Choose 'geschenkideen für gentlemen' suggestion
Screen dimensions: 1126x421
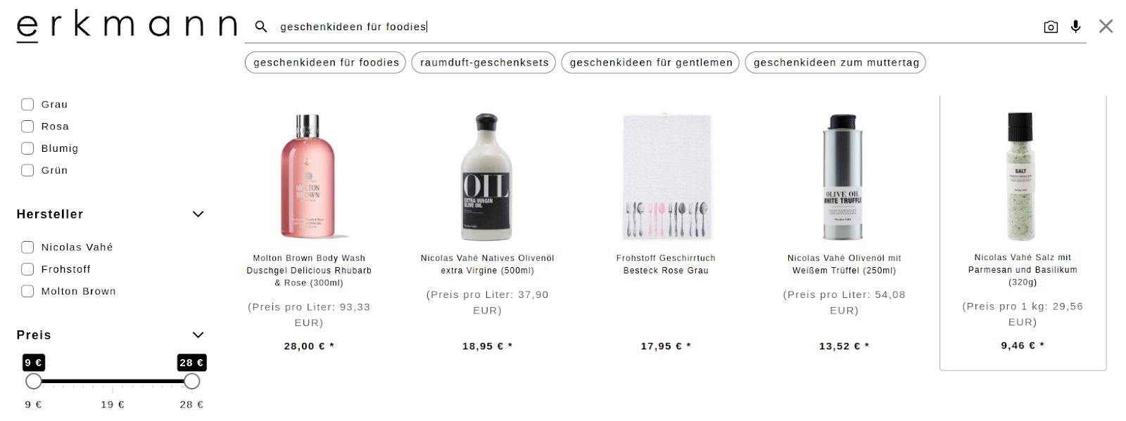(x=651, y=63)
